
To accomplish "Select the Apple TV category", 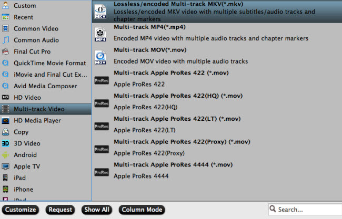I will [46, 166].
